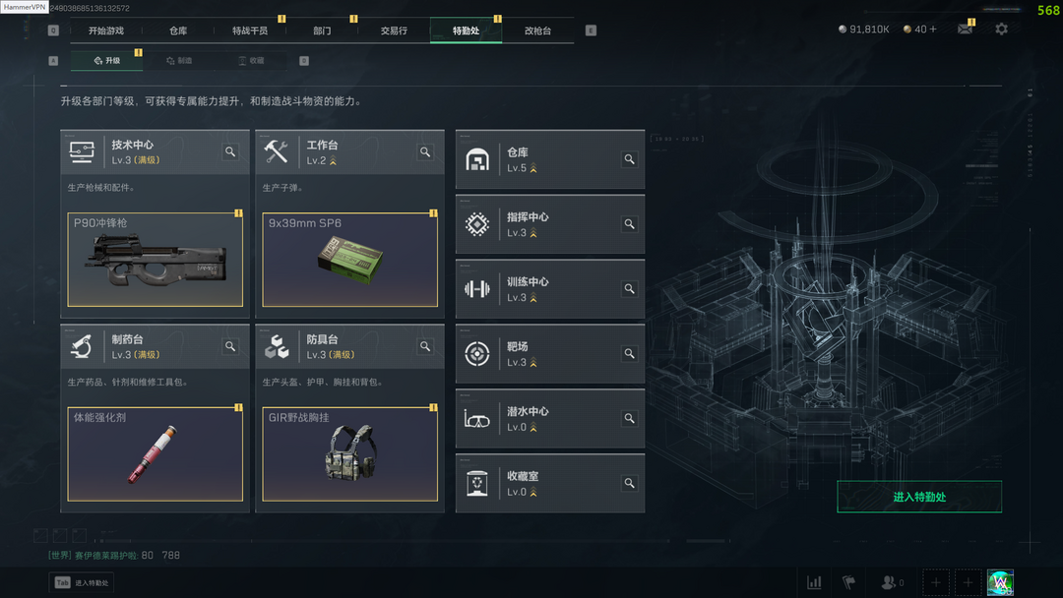Click the flag icon in bottom bar
The image size is (1063, 598).
[x=848, y=582]
